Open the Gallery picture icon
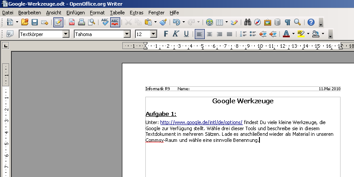Viewport: 354px width, 177px height. 268,22
